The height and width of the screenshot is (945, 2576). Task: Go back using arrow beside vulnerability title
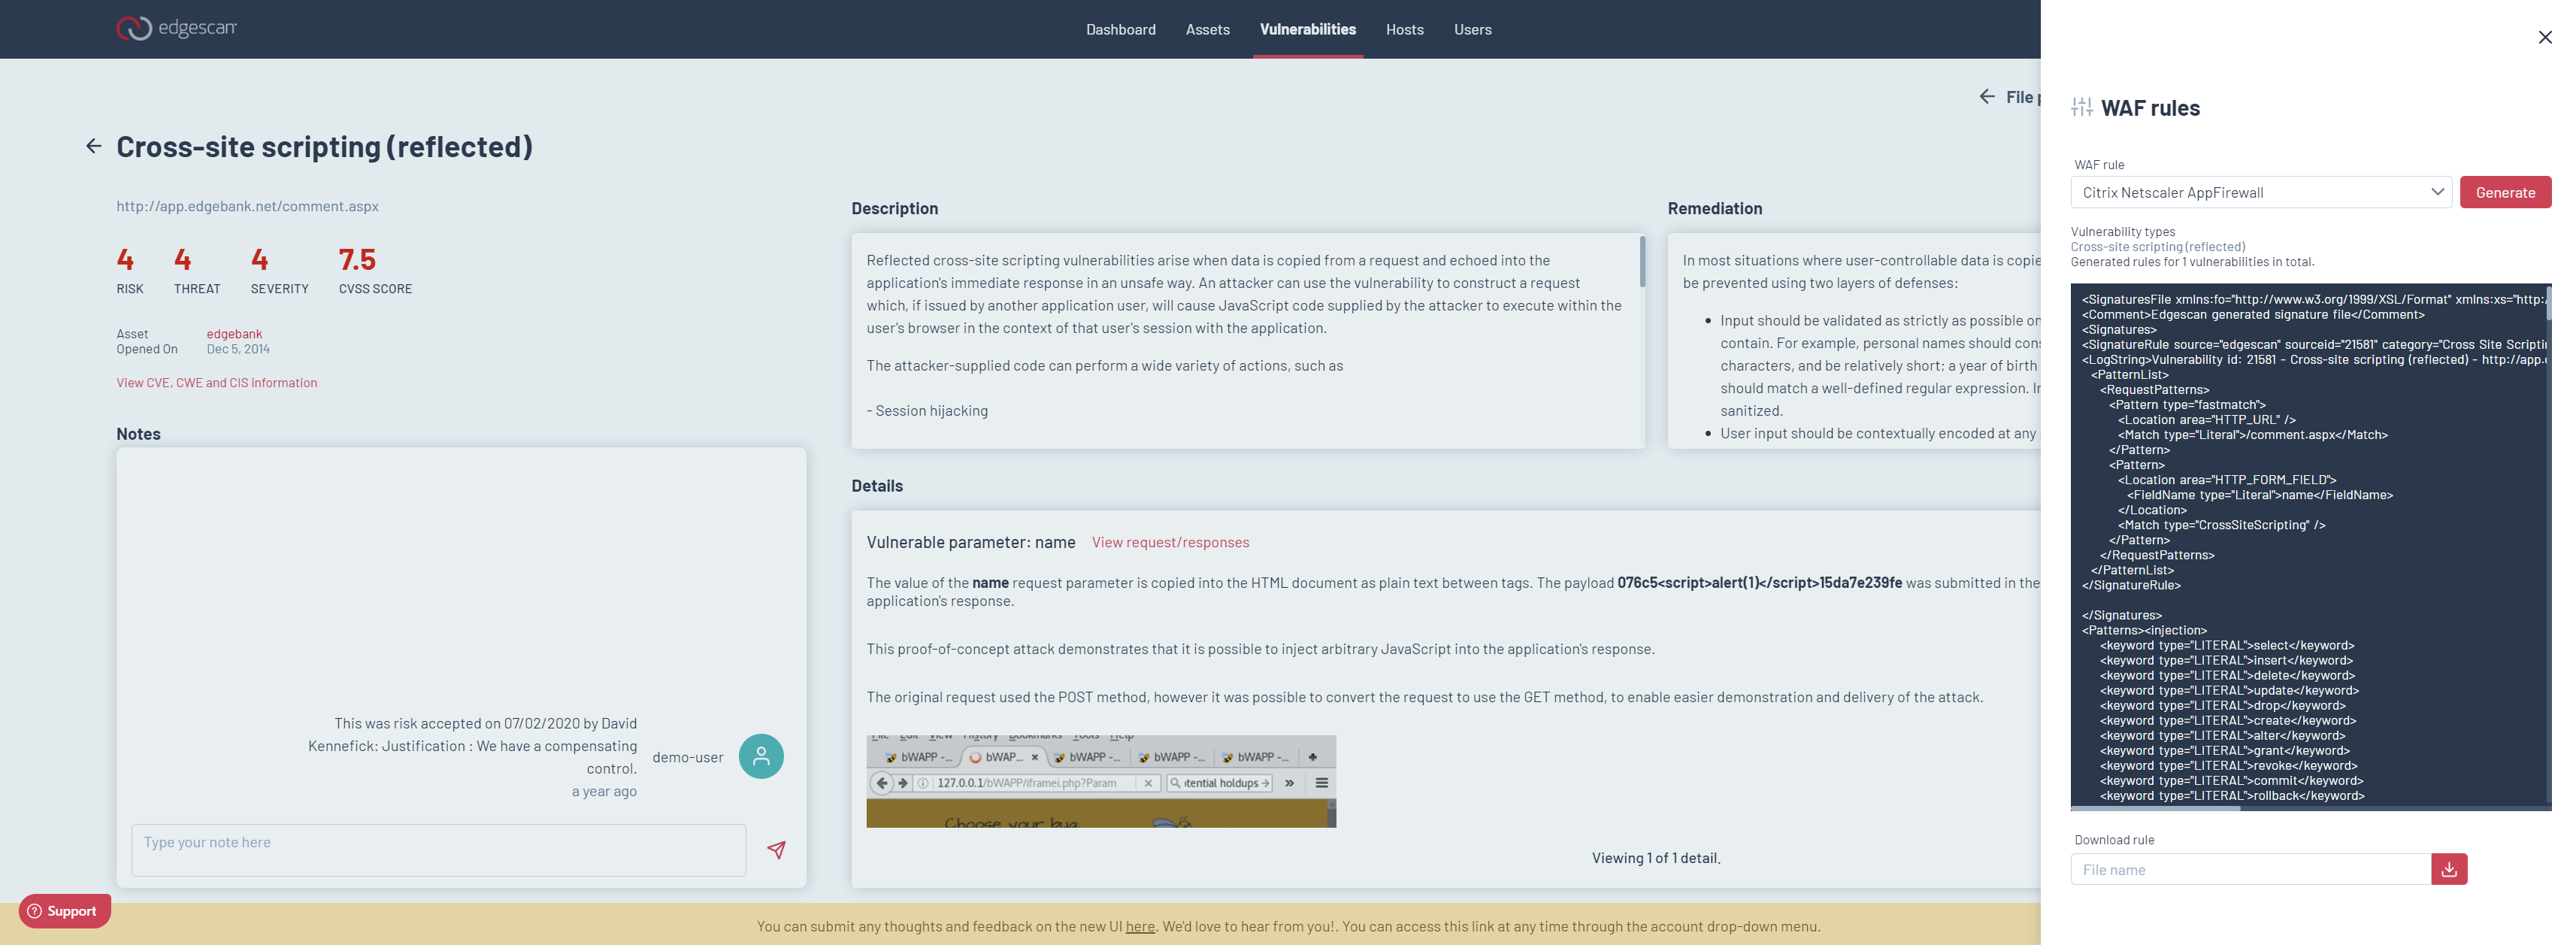click(94, 147)
